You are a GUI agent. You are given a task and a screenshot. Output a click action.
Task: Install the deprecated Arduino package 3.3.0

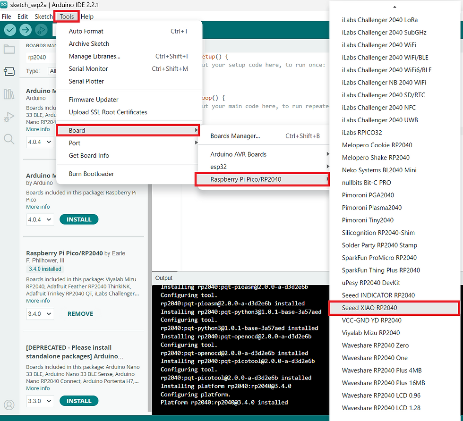[79, 401]
